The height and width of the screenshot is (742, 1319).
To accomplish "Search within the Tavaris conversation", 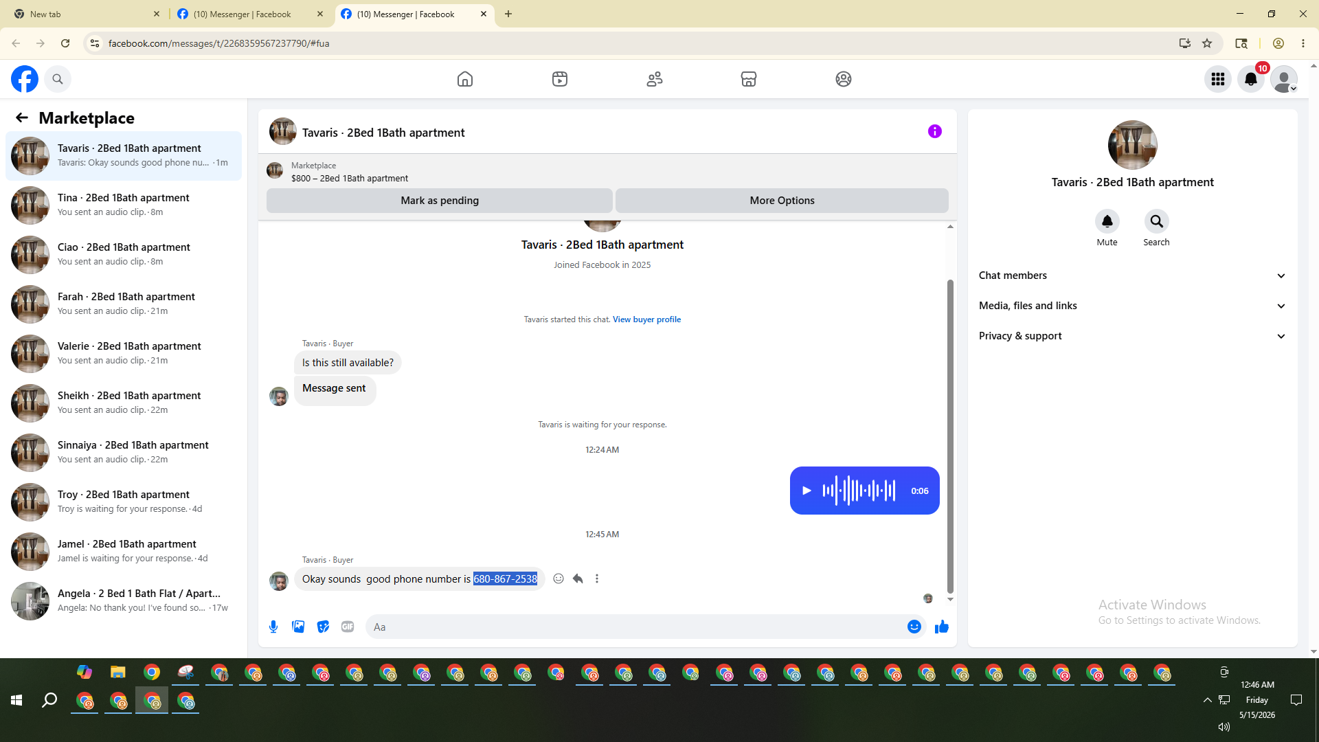I will (x=1157, y=221).
